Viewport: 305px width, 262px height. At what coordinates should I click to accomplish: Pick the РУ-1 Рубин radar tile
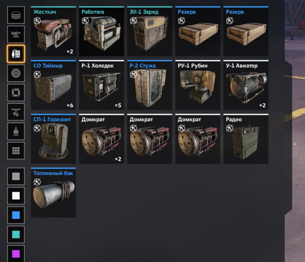198,85
